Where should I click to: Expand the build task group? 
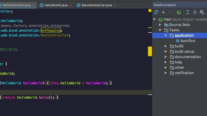[x=166, y=46]
